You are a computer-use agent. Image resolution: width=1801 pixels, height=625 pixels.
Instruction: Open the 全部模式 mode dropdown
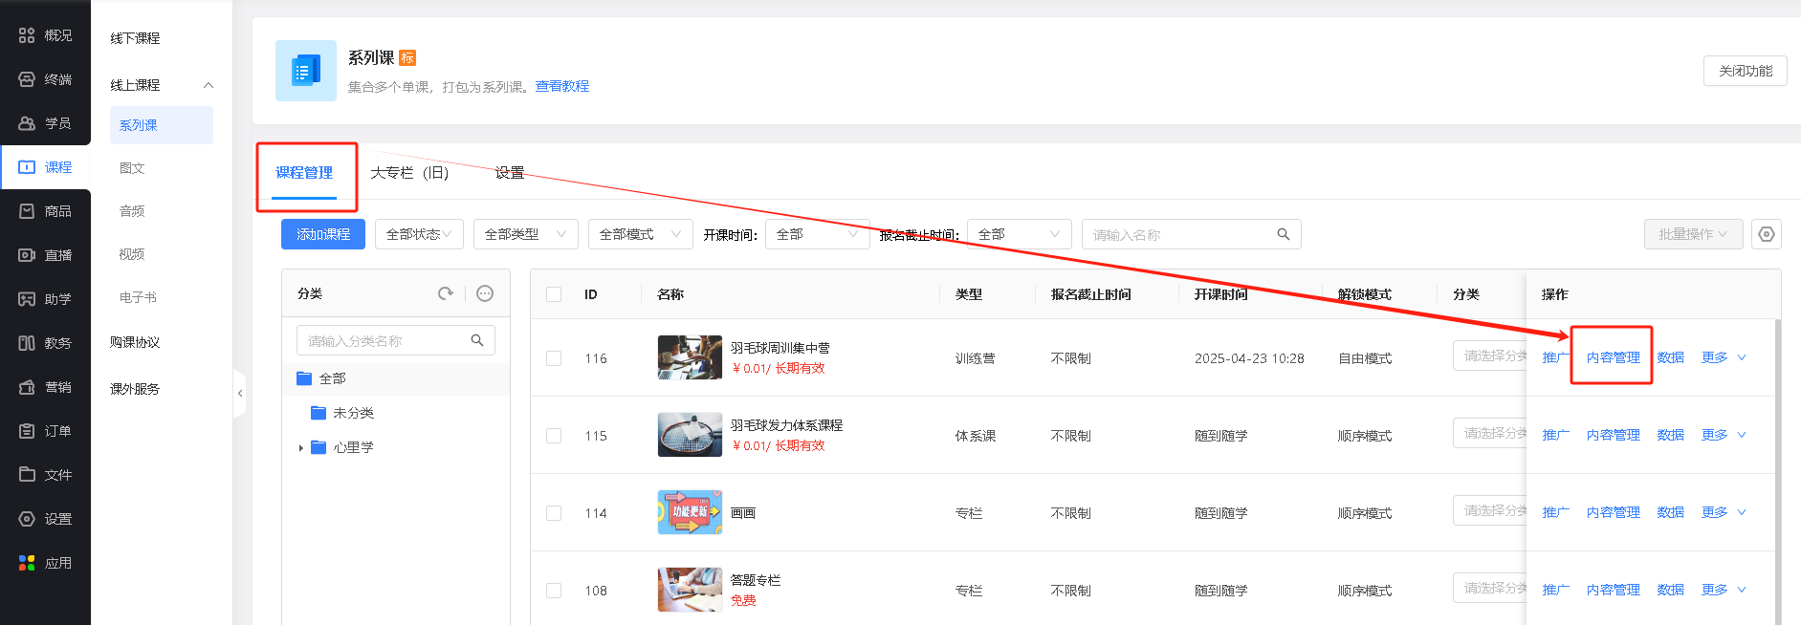coord(640,234)
